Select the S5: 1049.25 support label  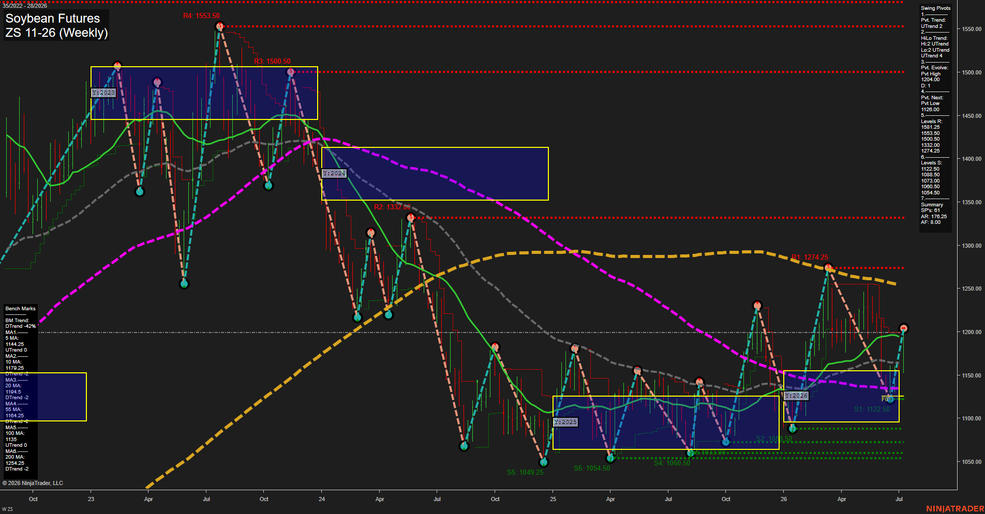(x=525, y=472)
